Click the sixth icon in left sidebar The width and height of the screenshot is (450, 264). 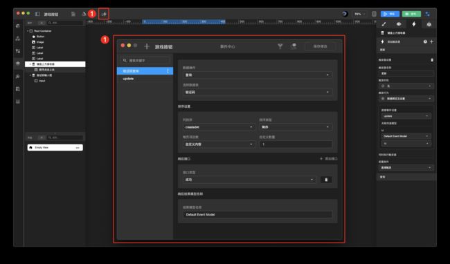(18, 88)
